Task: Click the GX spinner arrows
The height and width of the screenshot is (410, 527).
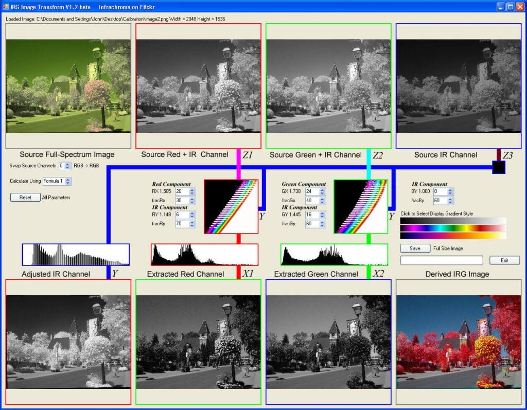Action: 322,191
